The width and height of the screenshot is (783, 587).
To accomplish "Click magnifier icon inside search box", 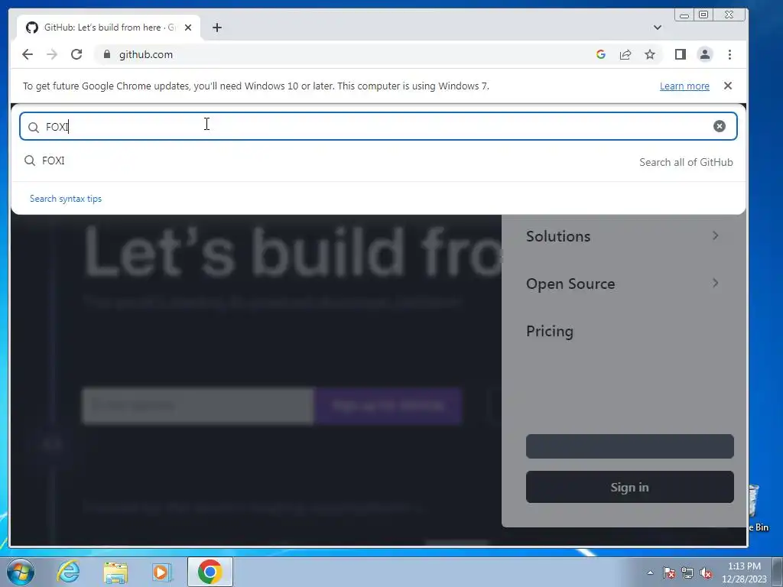I will (34, 128).
